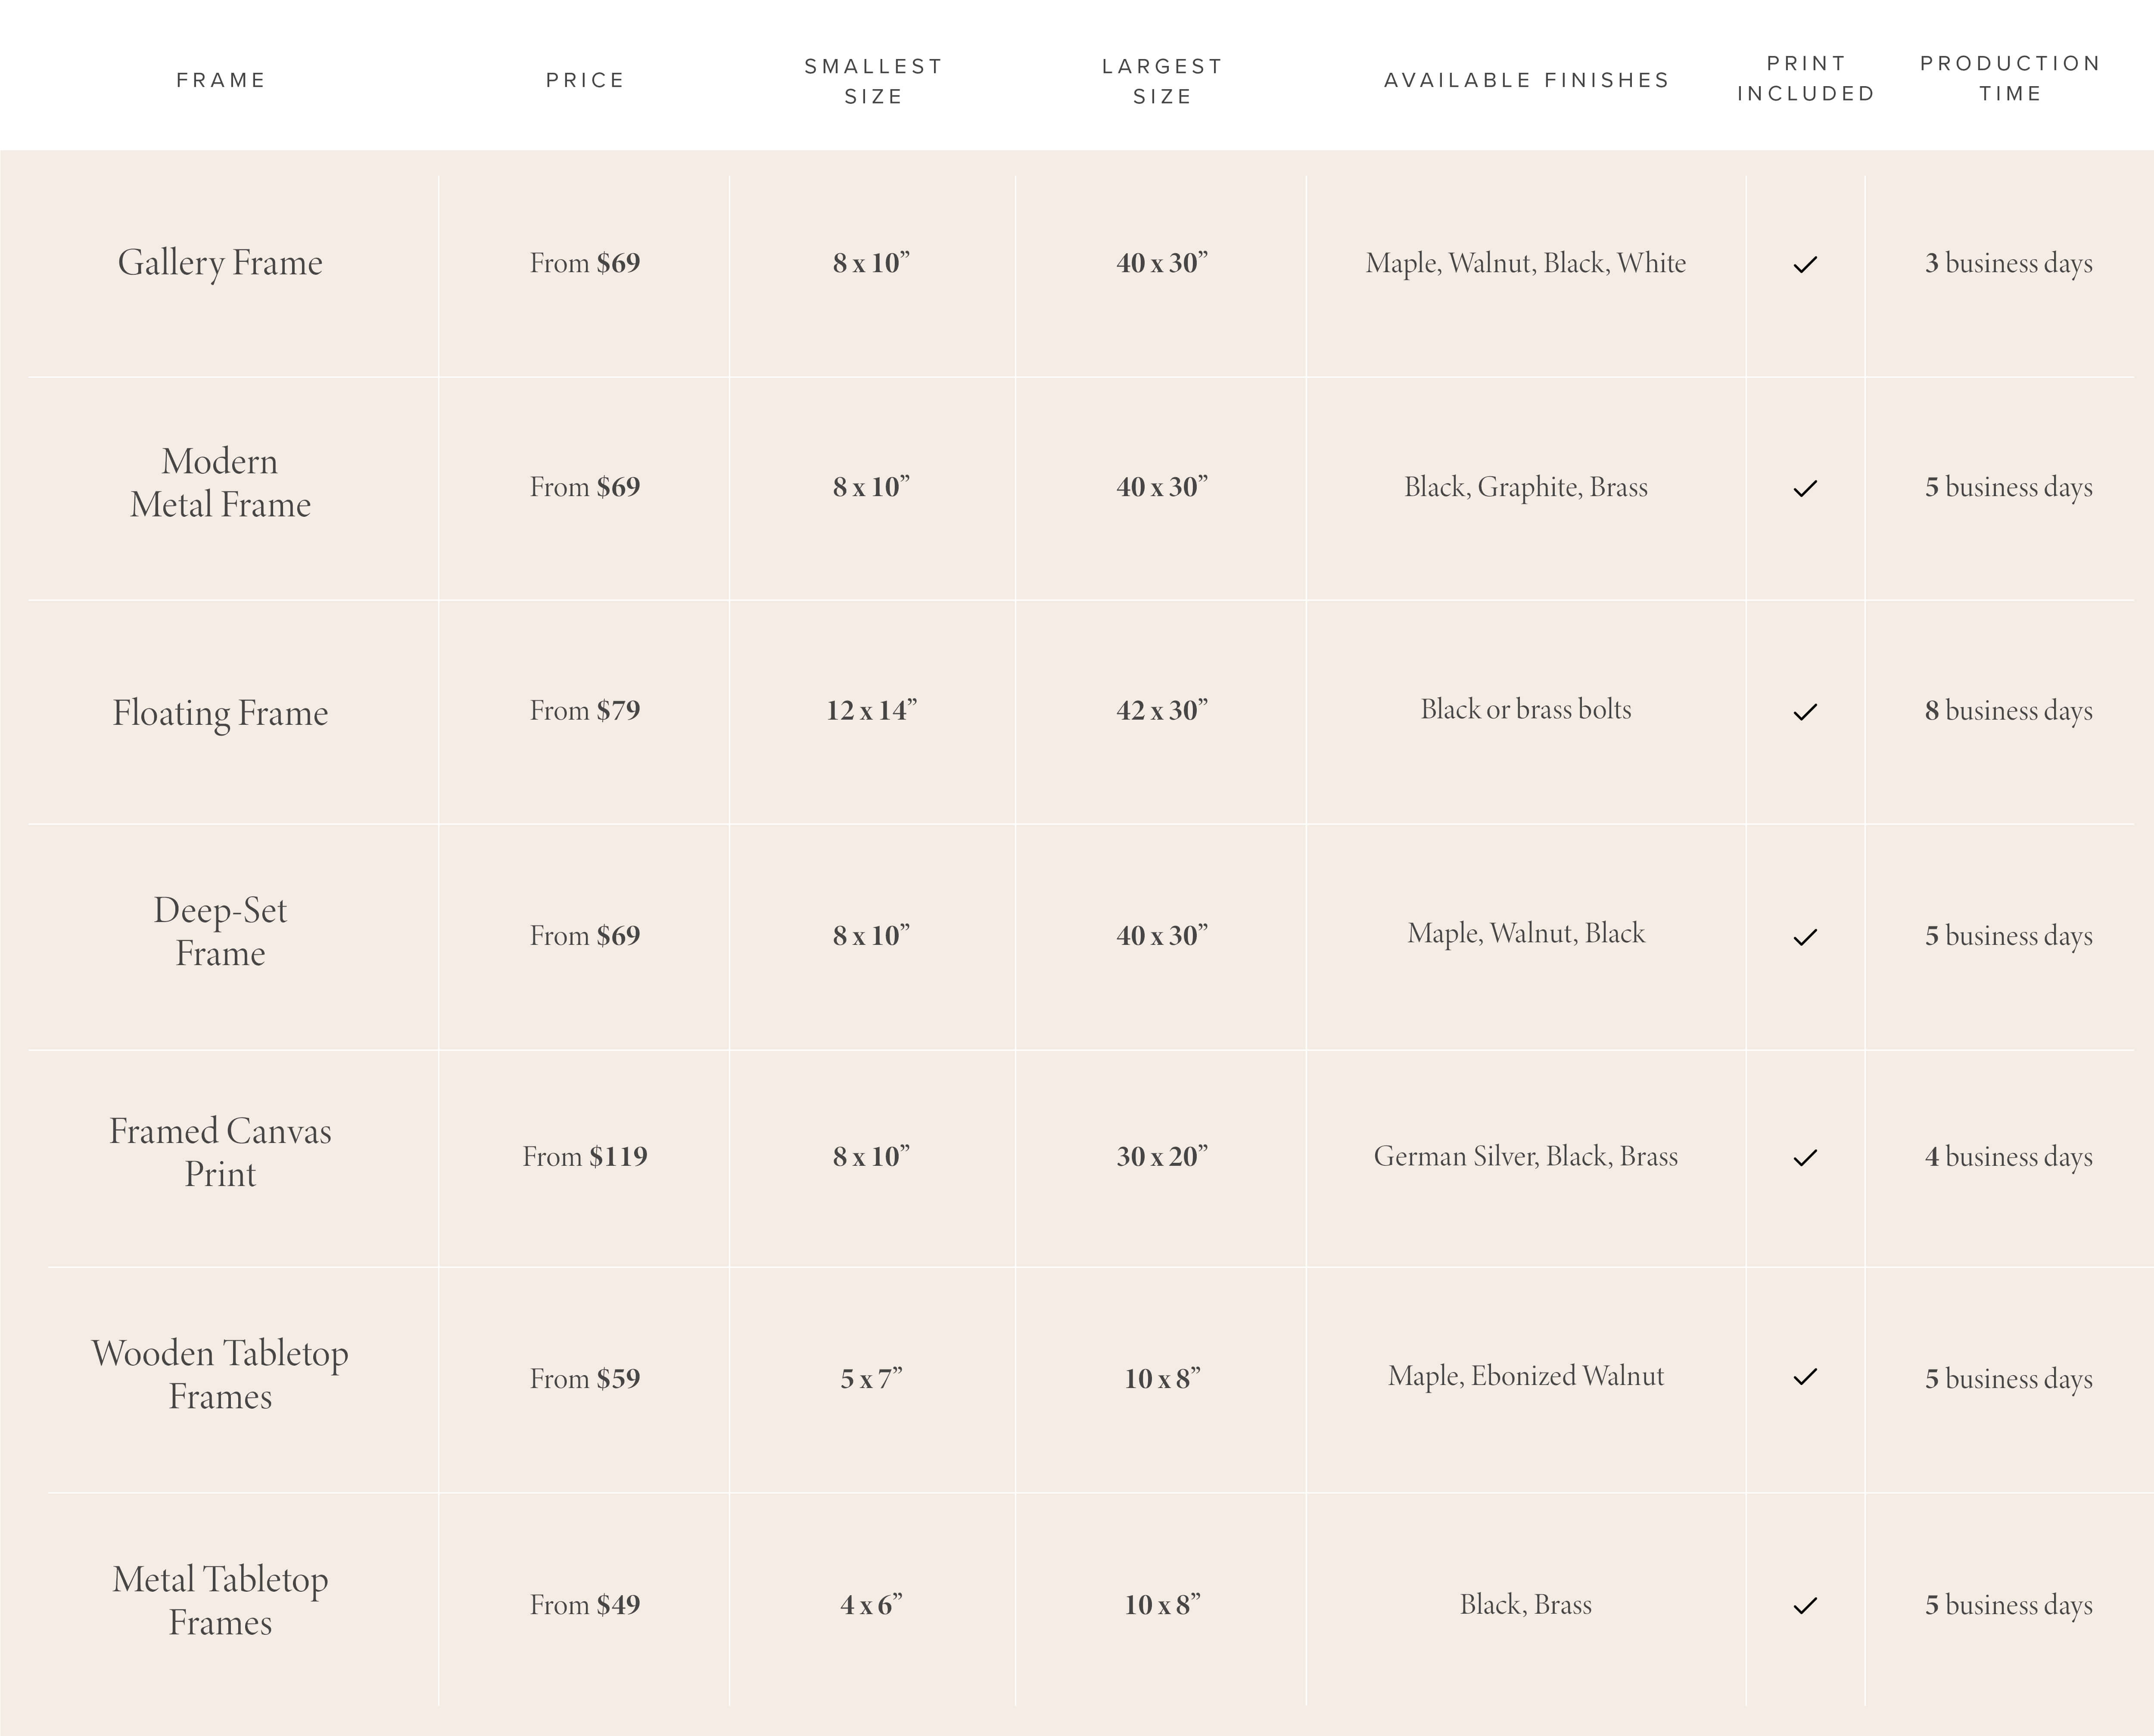Viewport: 2154px width, 1736px height.
Task: Open Framed Canvas Print title
Action: pos(220,1152)
